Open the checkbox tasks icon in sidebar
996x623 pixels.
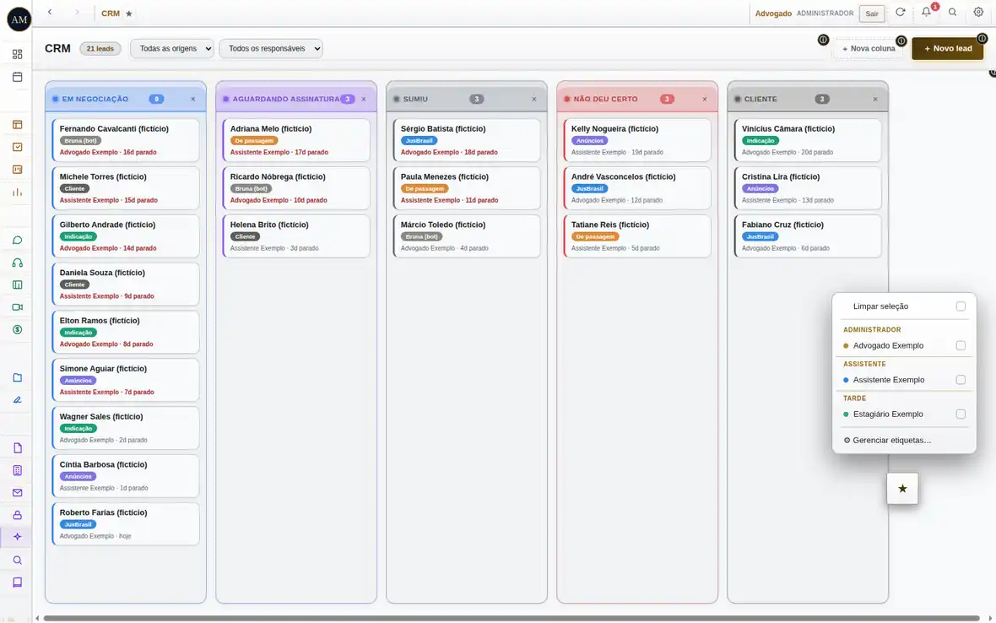(17, 147)
